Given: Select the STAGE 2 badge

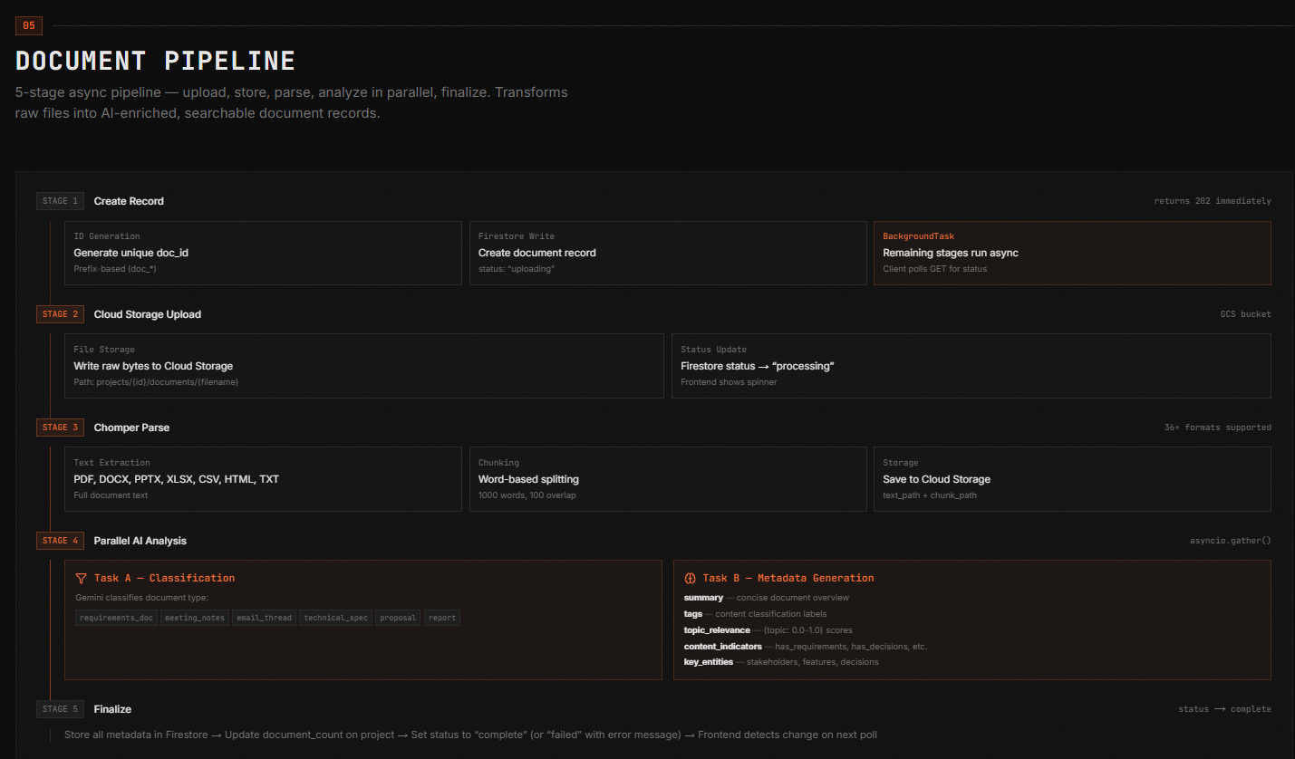Looking at the screenshot, I should 61,314.
